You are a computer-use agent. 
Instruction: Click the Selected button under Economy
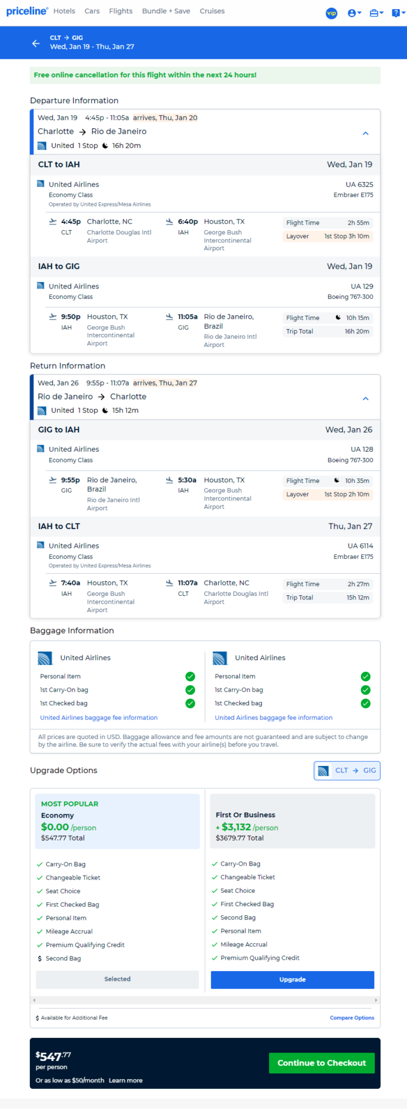(x=117, y=980)
